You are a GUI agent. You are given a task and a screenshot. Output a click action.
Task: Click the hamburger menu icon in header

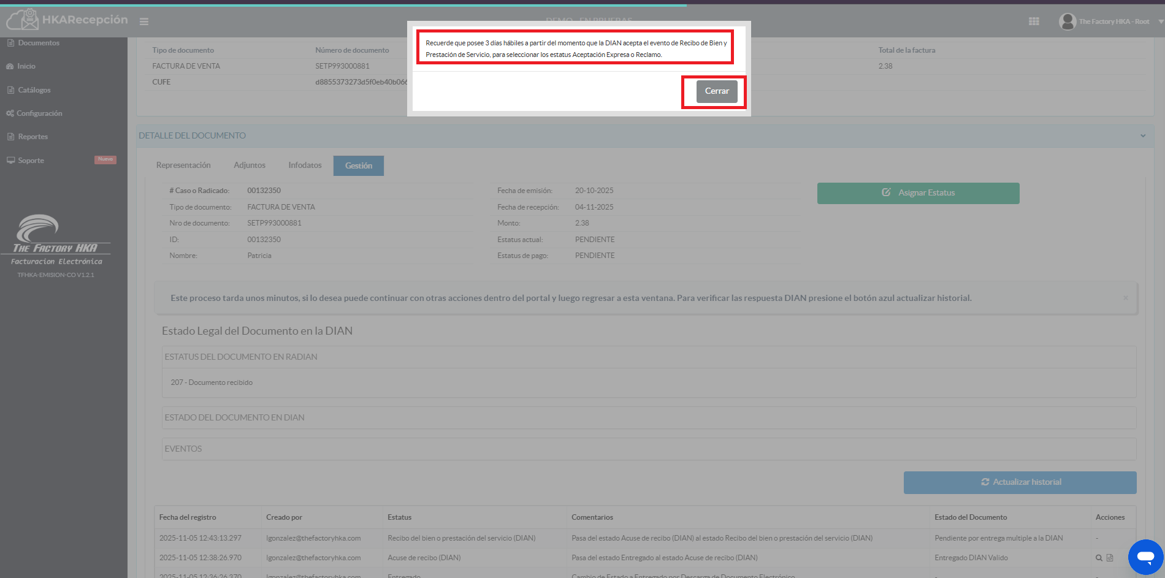click(144, 22)
